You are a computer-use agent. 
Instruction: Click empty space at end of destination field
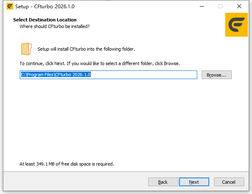pyautogui.click(x=165, y=75)
